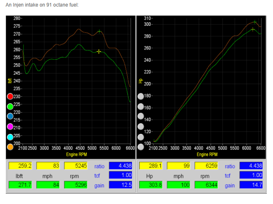Click the cyan run color circle

pyautogui.click(x=10, y=137)
